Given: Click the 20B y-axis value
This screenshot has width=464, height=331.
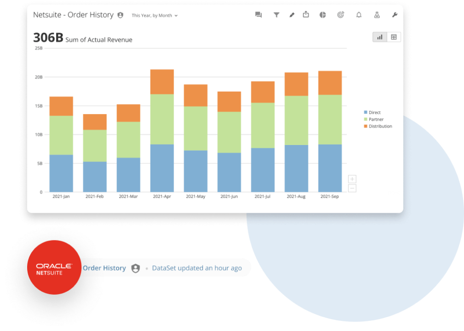Looking at the screenshot, I should 39,77.
